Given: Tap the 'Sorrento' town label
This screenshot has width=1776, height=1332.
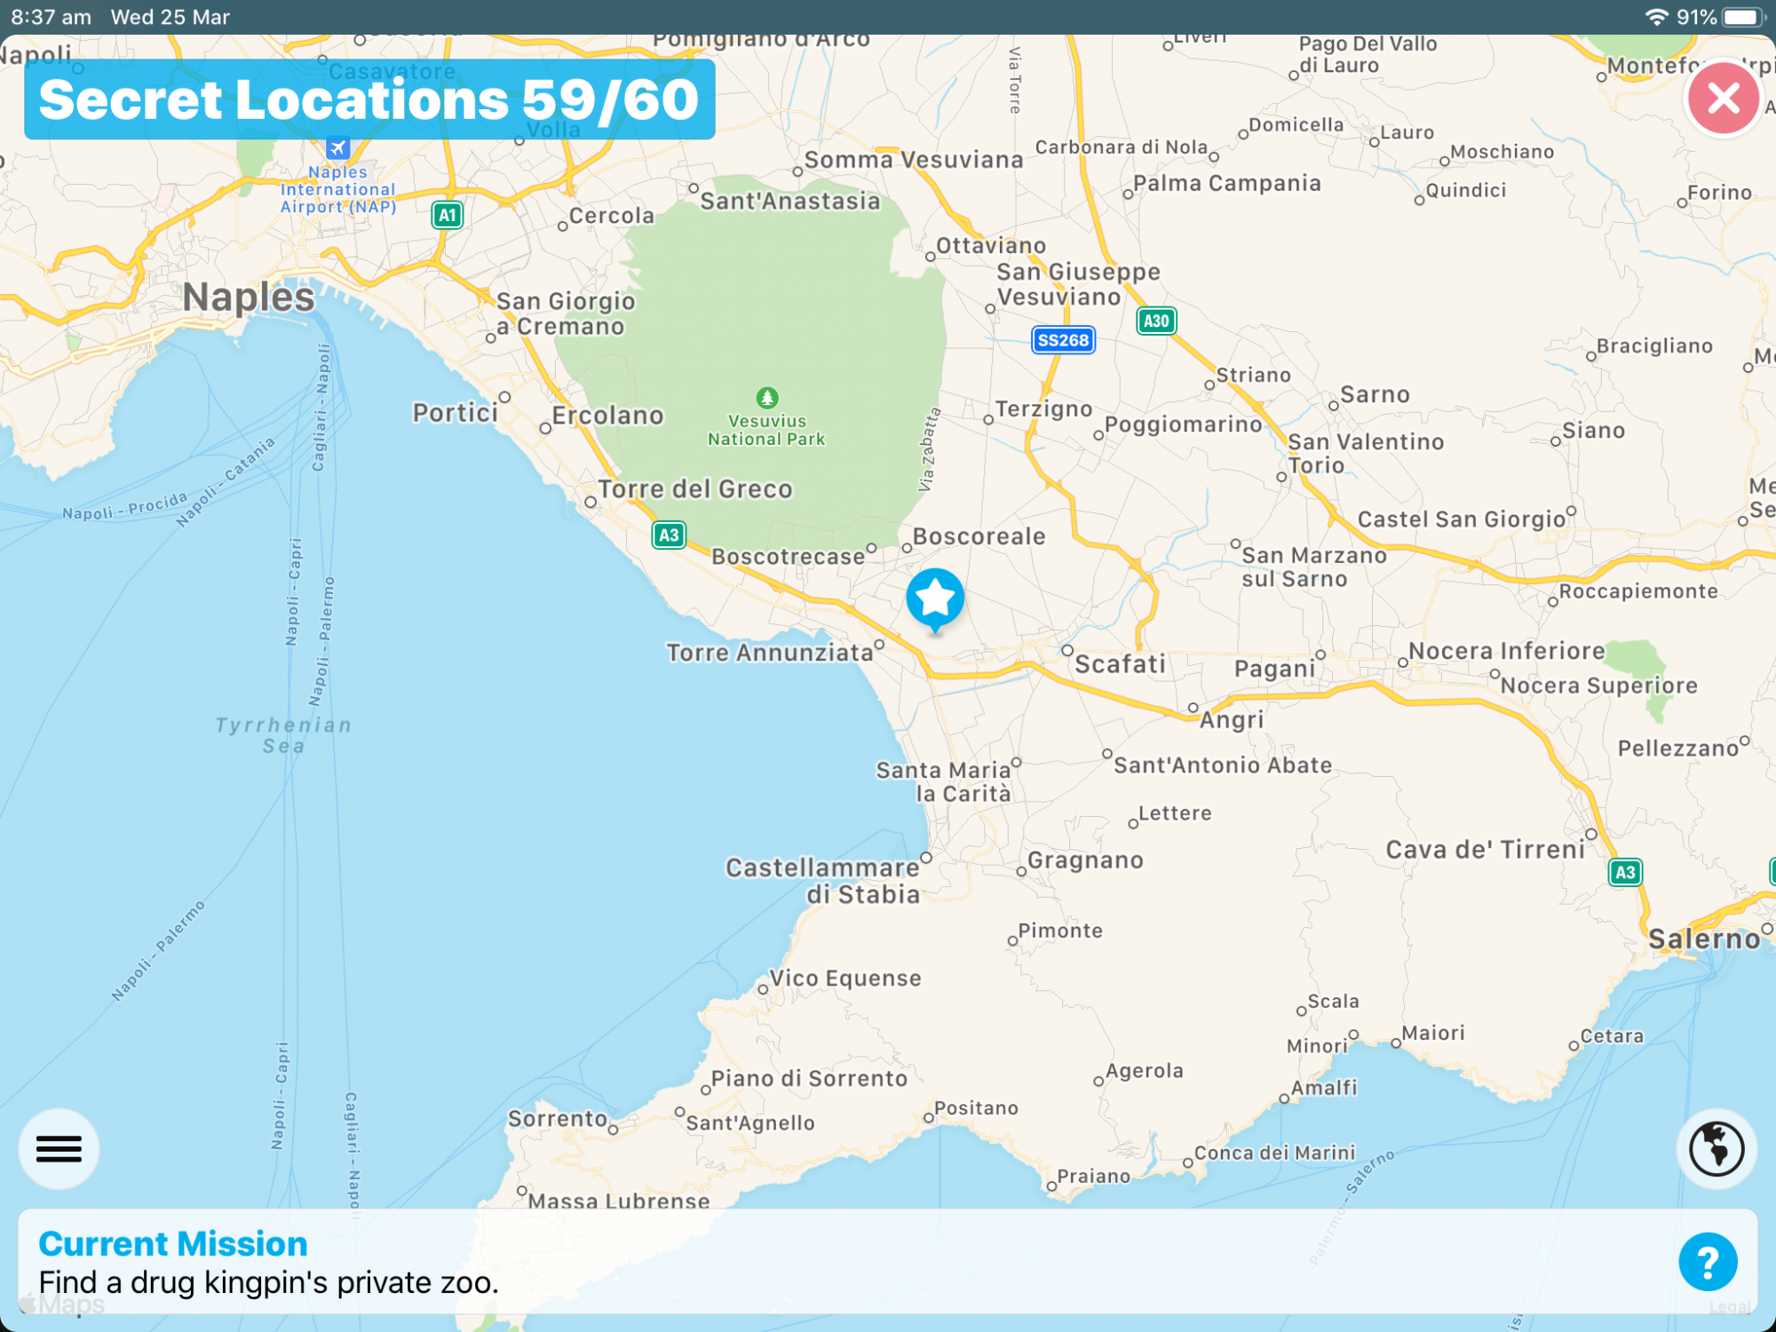Looking at the screenshot, I should click(558, 1118).
